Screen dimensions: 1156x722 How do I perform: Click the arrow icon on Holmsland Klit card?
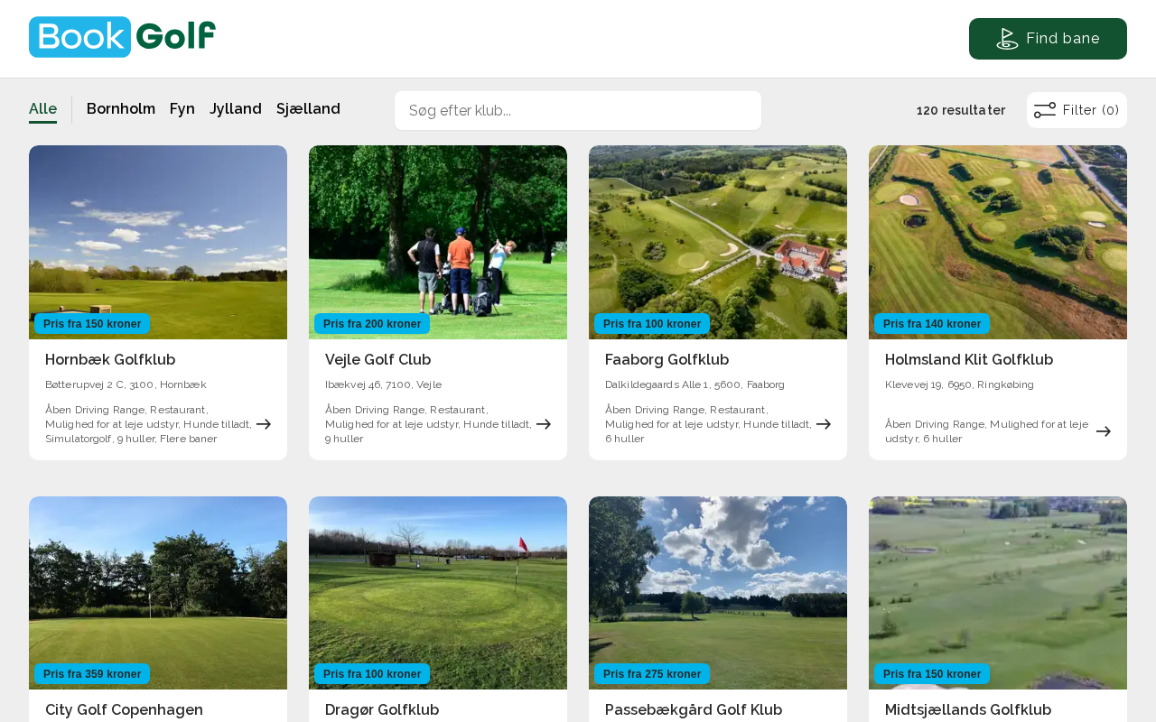(1104, 431)
